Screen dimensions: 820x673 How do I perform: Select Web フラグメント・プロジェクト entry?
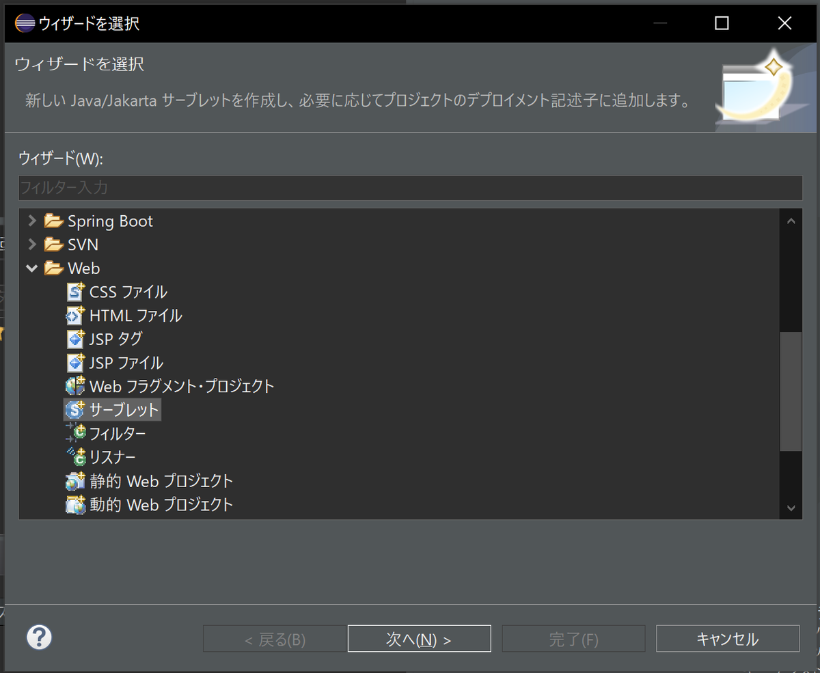coord(182,386)
